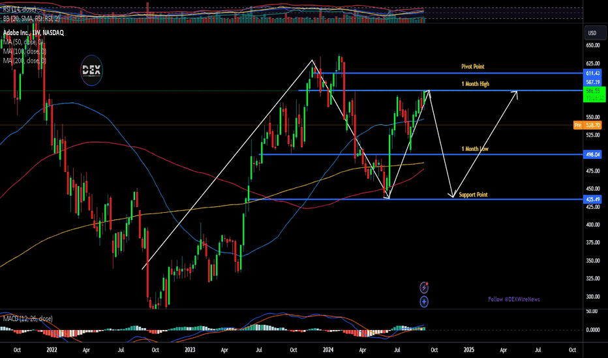608x358 pixels.
Task: Click the 435.49 blue price tag
Action: click(592, 199)
